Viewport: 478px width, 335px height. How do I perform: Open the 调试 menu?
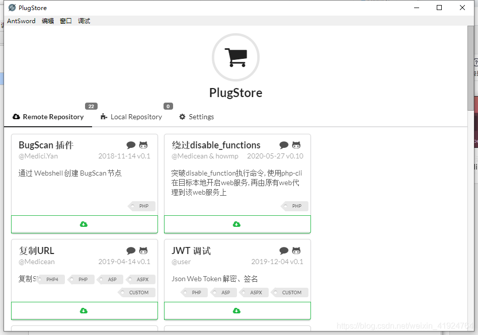tap(84, 21)
